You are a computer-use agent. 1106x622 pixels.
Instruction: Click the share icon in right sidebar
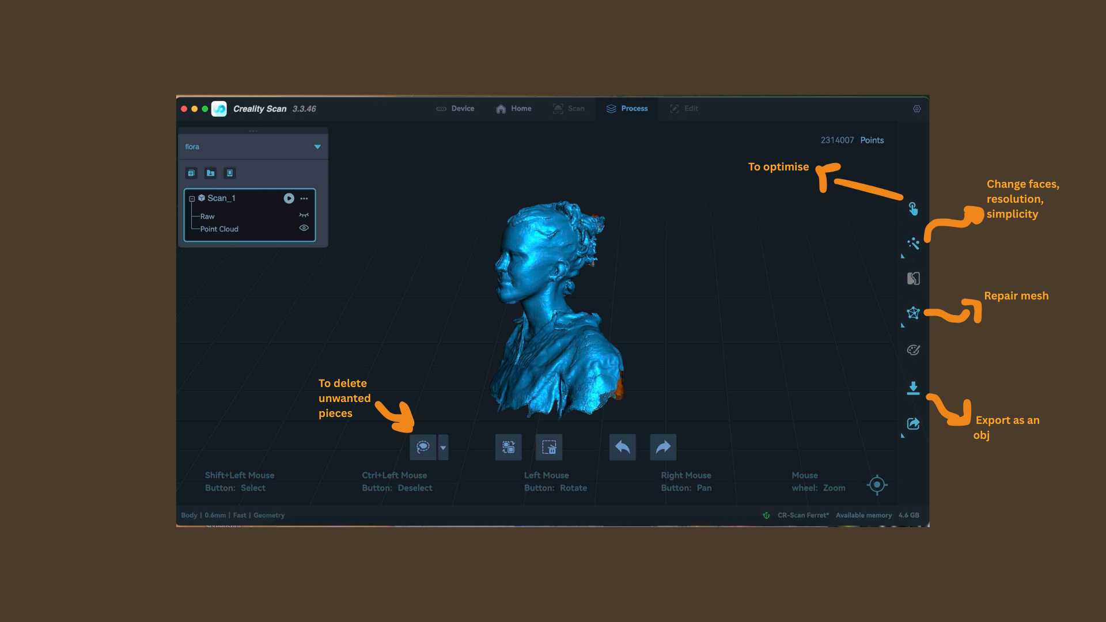(913, 424)
